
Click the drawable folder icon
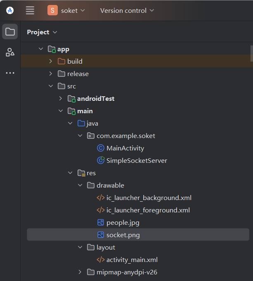click(x=91, y=185)
